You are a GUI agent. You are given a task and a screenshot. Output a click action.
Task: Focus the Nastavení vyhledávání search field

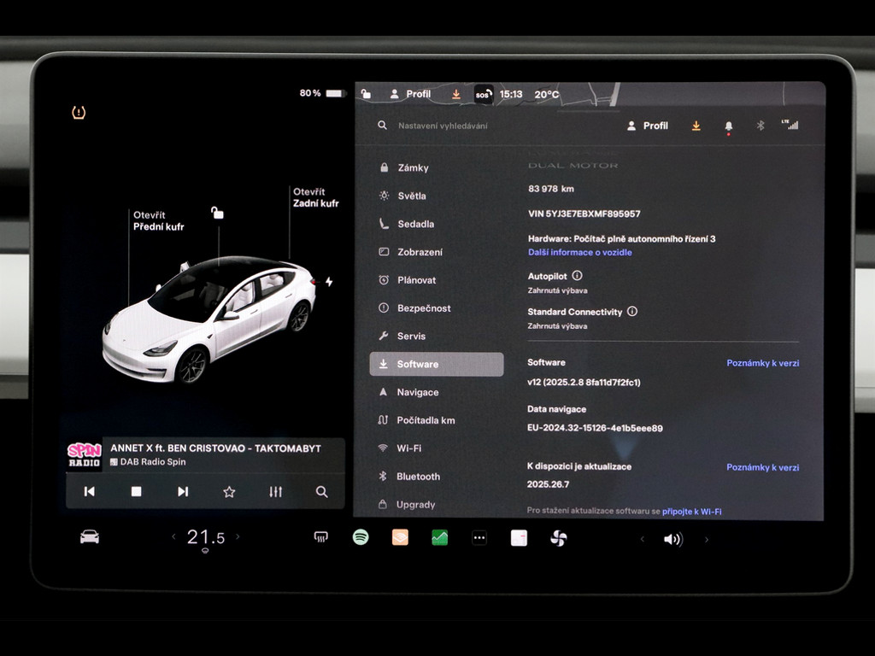[443, 126]
